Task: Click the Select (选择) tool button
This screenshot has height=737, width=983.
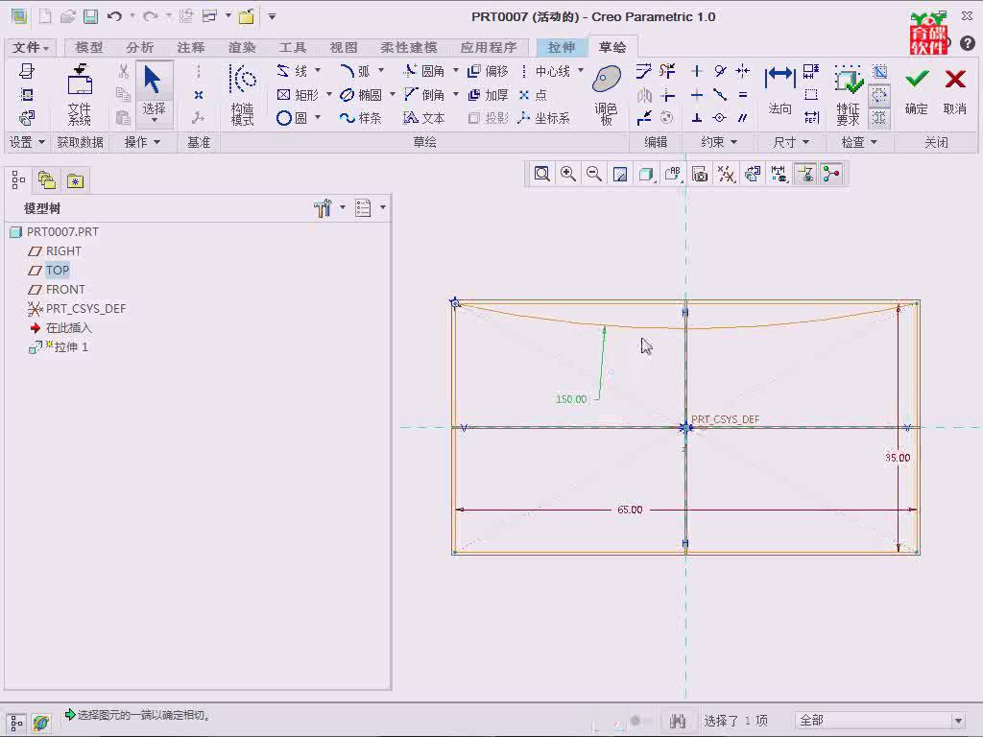Action: [154, 93]
